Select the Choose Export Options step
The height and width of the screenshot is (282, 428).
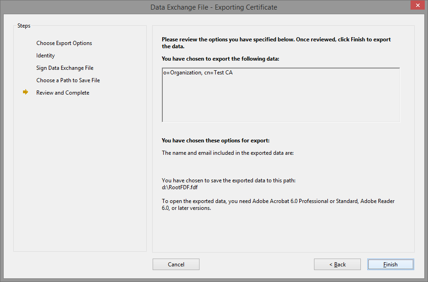(64, 43)
